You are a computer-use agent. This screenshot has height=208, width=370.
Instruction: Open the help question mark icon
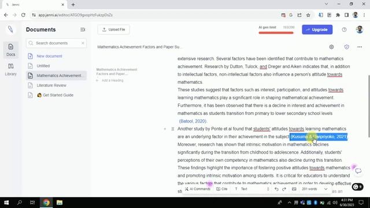tap(344, 29)
